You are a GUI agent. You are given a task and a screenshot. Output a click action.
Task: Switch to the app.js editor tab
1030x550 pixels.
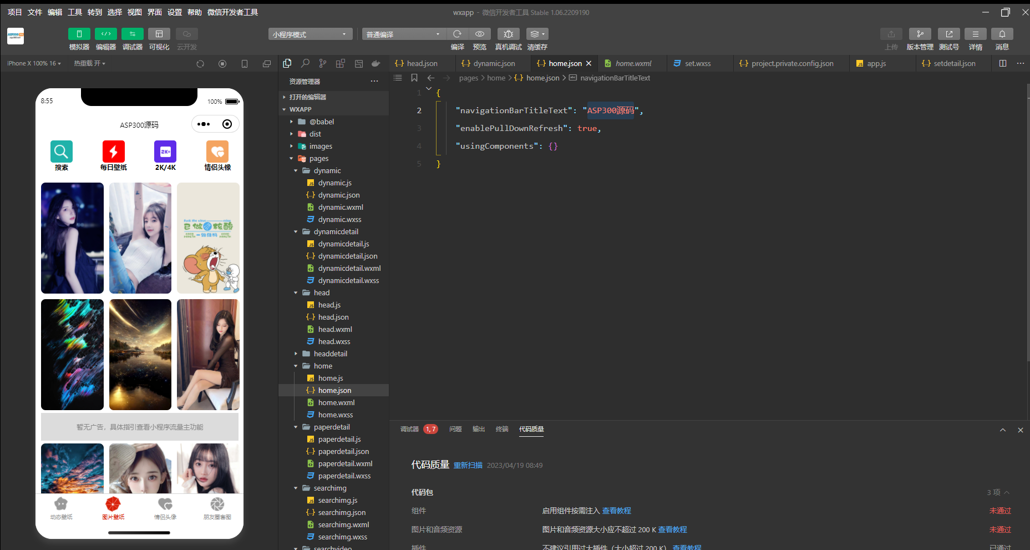coord(876,64)
